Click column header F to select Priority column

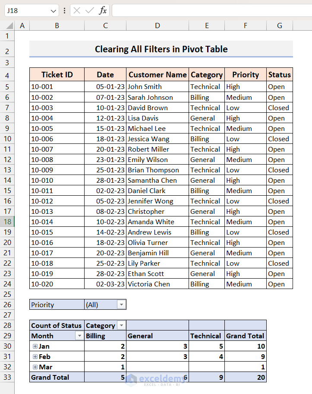pyautogui.click(x=245, y=25)
